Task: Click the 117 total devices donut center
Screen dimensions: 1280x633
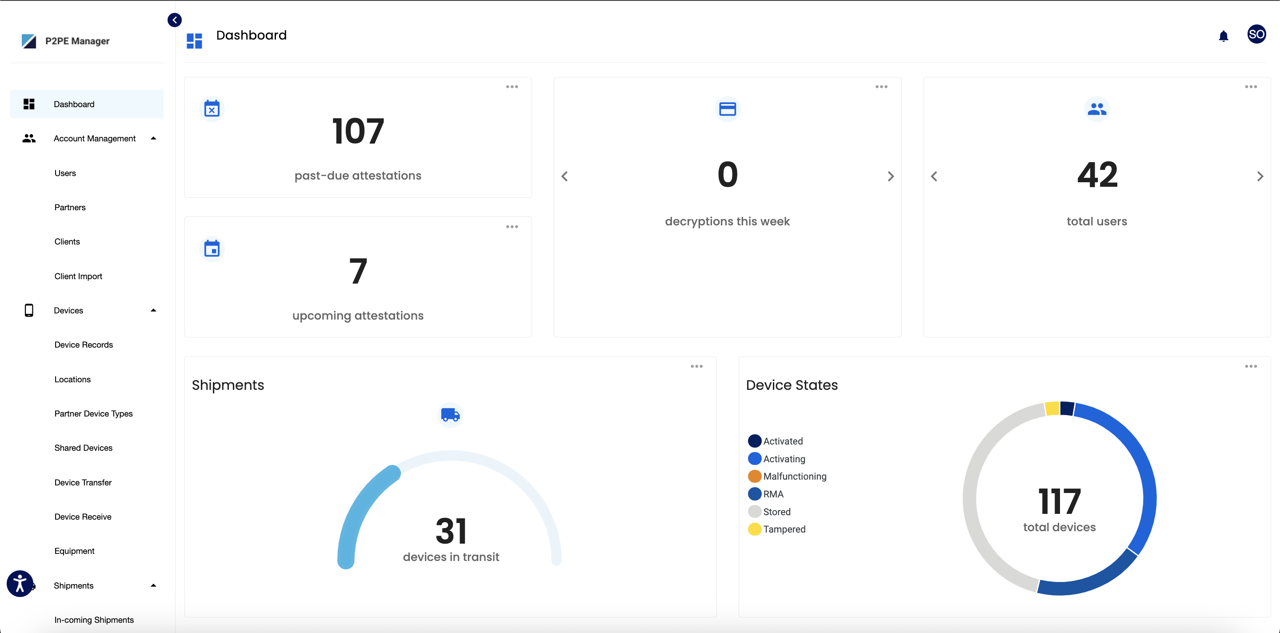Action: pyautogui.click(x=1059, y=501)
